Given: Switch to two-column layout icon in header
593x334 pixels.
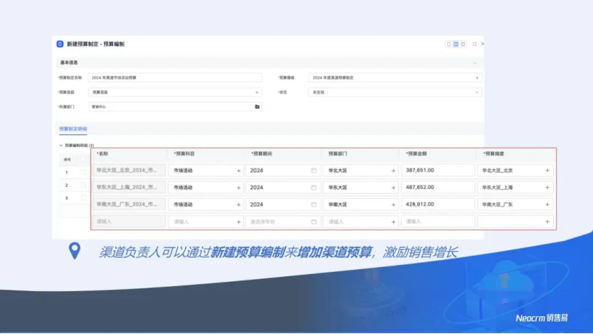Looking at the screenshot, I should pos(456,44).
